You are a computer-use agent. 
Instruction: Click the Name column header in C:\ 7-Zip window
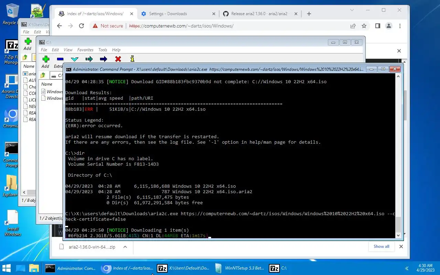coord(47,84)
